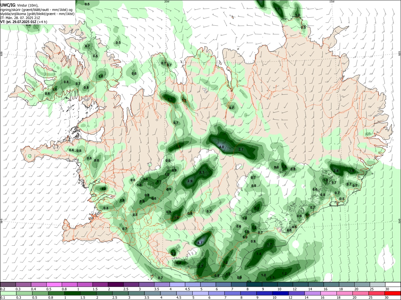
Task: Click the '0.2' label in the upper legend row
Action: [x=3, y=289]
